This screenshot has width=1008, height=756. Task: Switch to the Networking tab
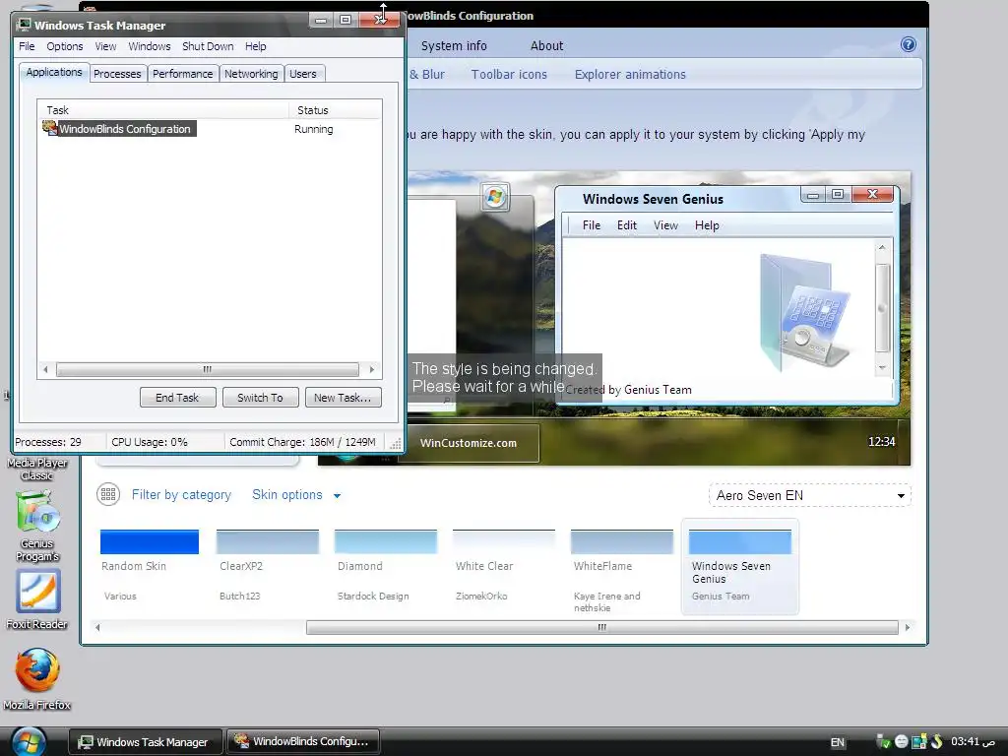coord(251,74)
